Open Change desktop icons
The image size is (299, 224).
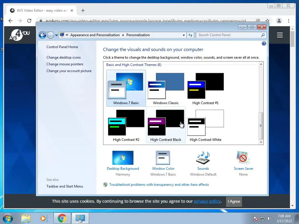63,57
